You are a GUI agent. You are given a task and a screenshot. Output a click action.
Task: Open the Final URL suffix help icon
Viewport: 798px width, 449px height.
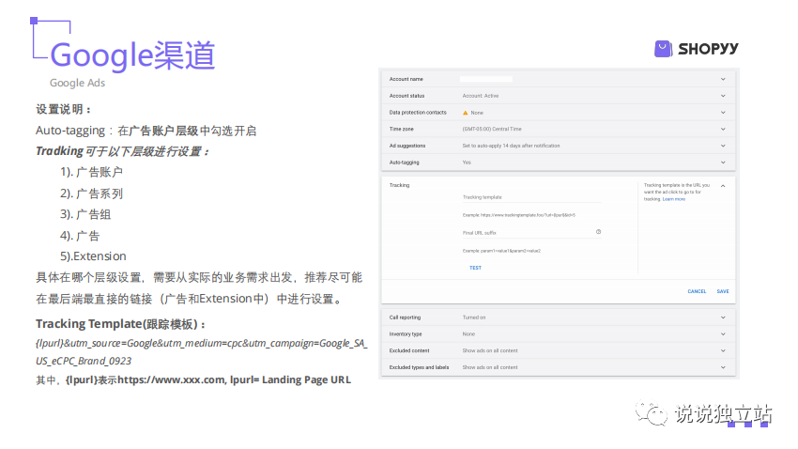(599, 232)
